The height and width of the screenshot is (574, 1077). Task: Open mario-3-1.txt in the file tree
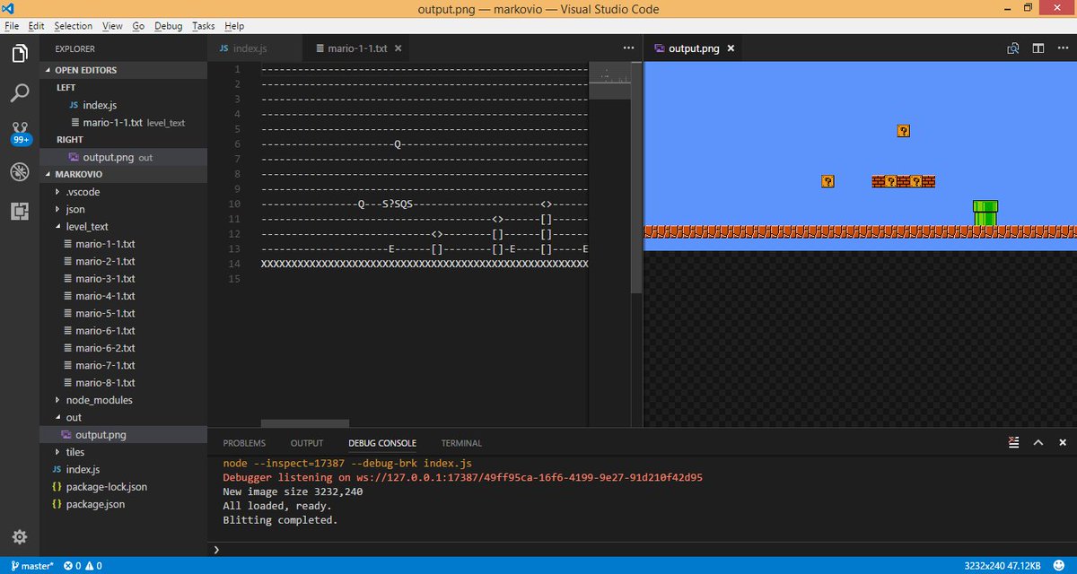[x=124, y=278]
